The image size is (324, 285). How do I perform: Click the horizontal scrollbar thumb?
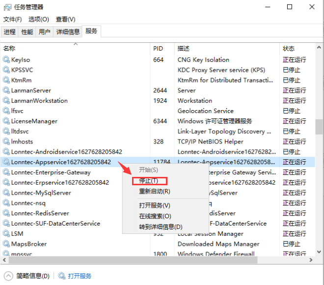click(133, 260)
